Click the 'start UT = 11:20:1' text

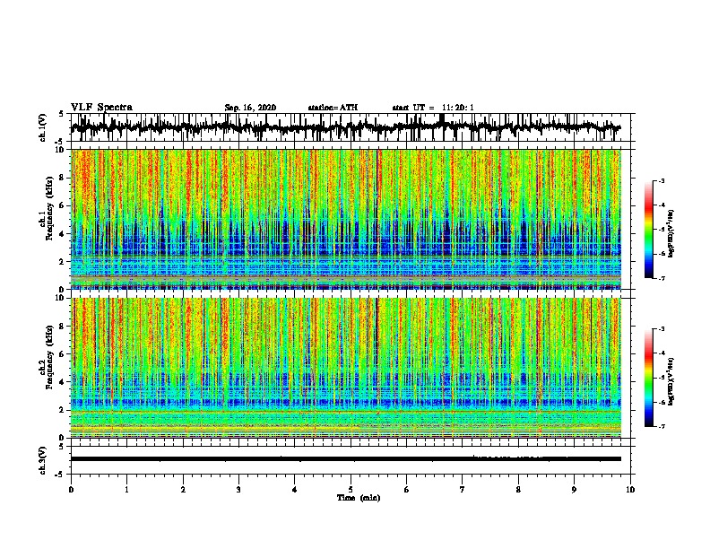433,108
